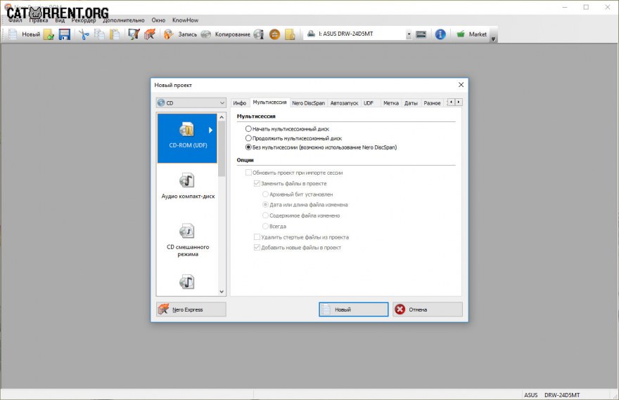619x400 pixels.
Task: Switch to the Метка tab
Action: pyautogui.click(x=391, y=103)
